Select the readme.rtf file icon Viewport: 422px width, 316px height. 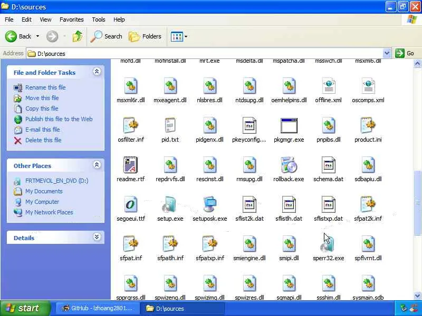[130, 165]
